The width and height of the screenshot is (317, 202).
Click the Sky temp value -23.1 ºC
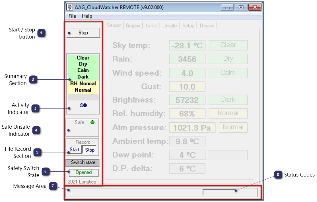pyautogui.click(x=187, y=45)
